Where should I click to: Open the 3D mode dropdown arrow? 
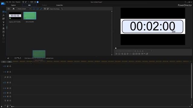point(144,54)
